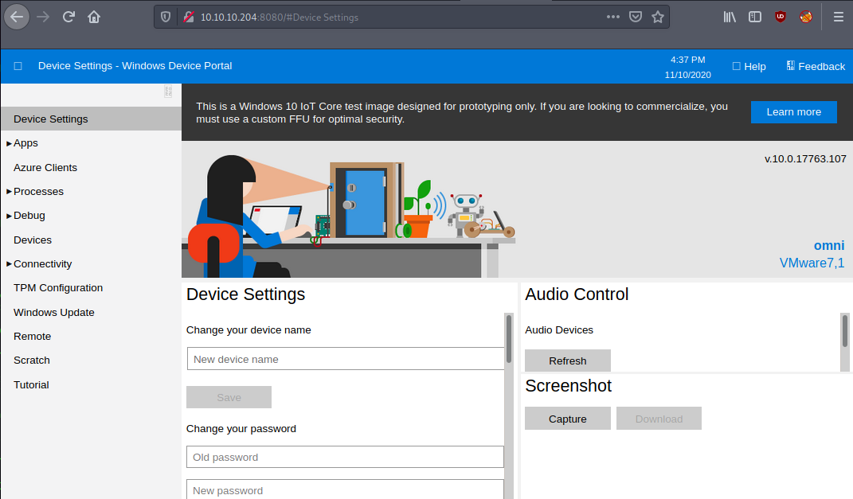The height and width of the screenshot is (499, 853).
Task: Click the Download screenshot button
Action: (x=659, y=419)
